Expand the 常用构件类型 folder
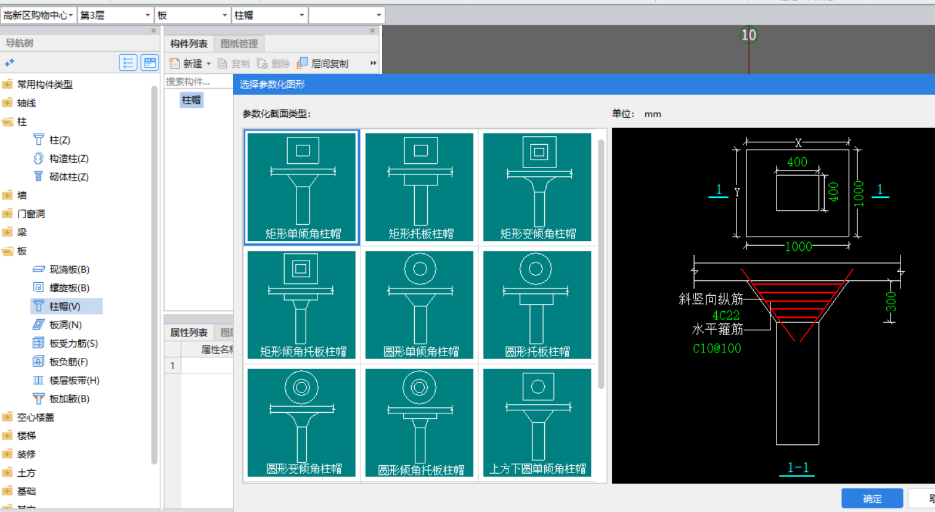Image resolution: width=935 pixels, height=512 pixels. pos(7,84)
